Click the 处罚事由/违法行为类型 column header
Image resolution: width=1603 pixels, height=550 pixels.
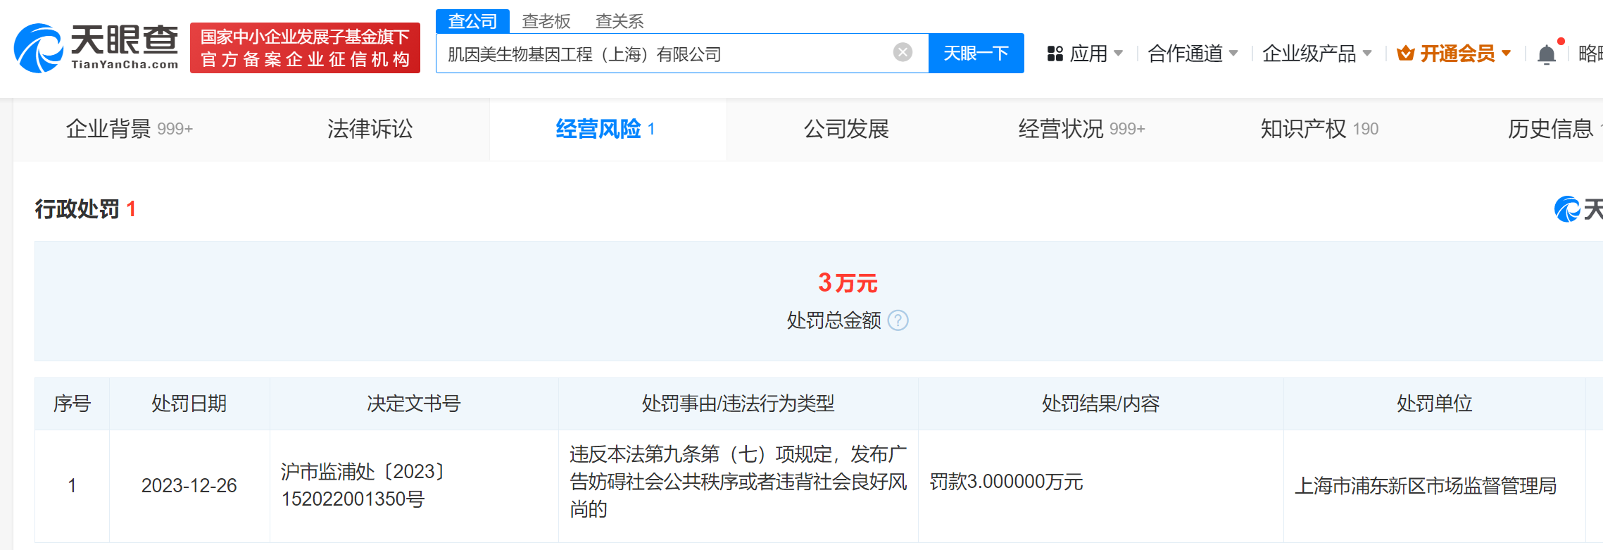pos(738,404)
